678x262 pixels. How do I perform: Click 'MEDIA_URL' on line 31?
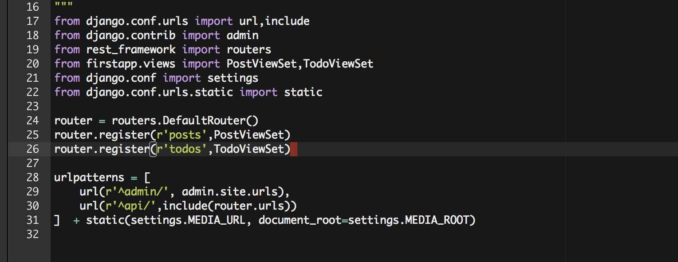(x=217, y=220)
